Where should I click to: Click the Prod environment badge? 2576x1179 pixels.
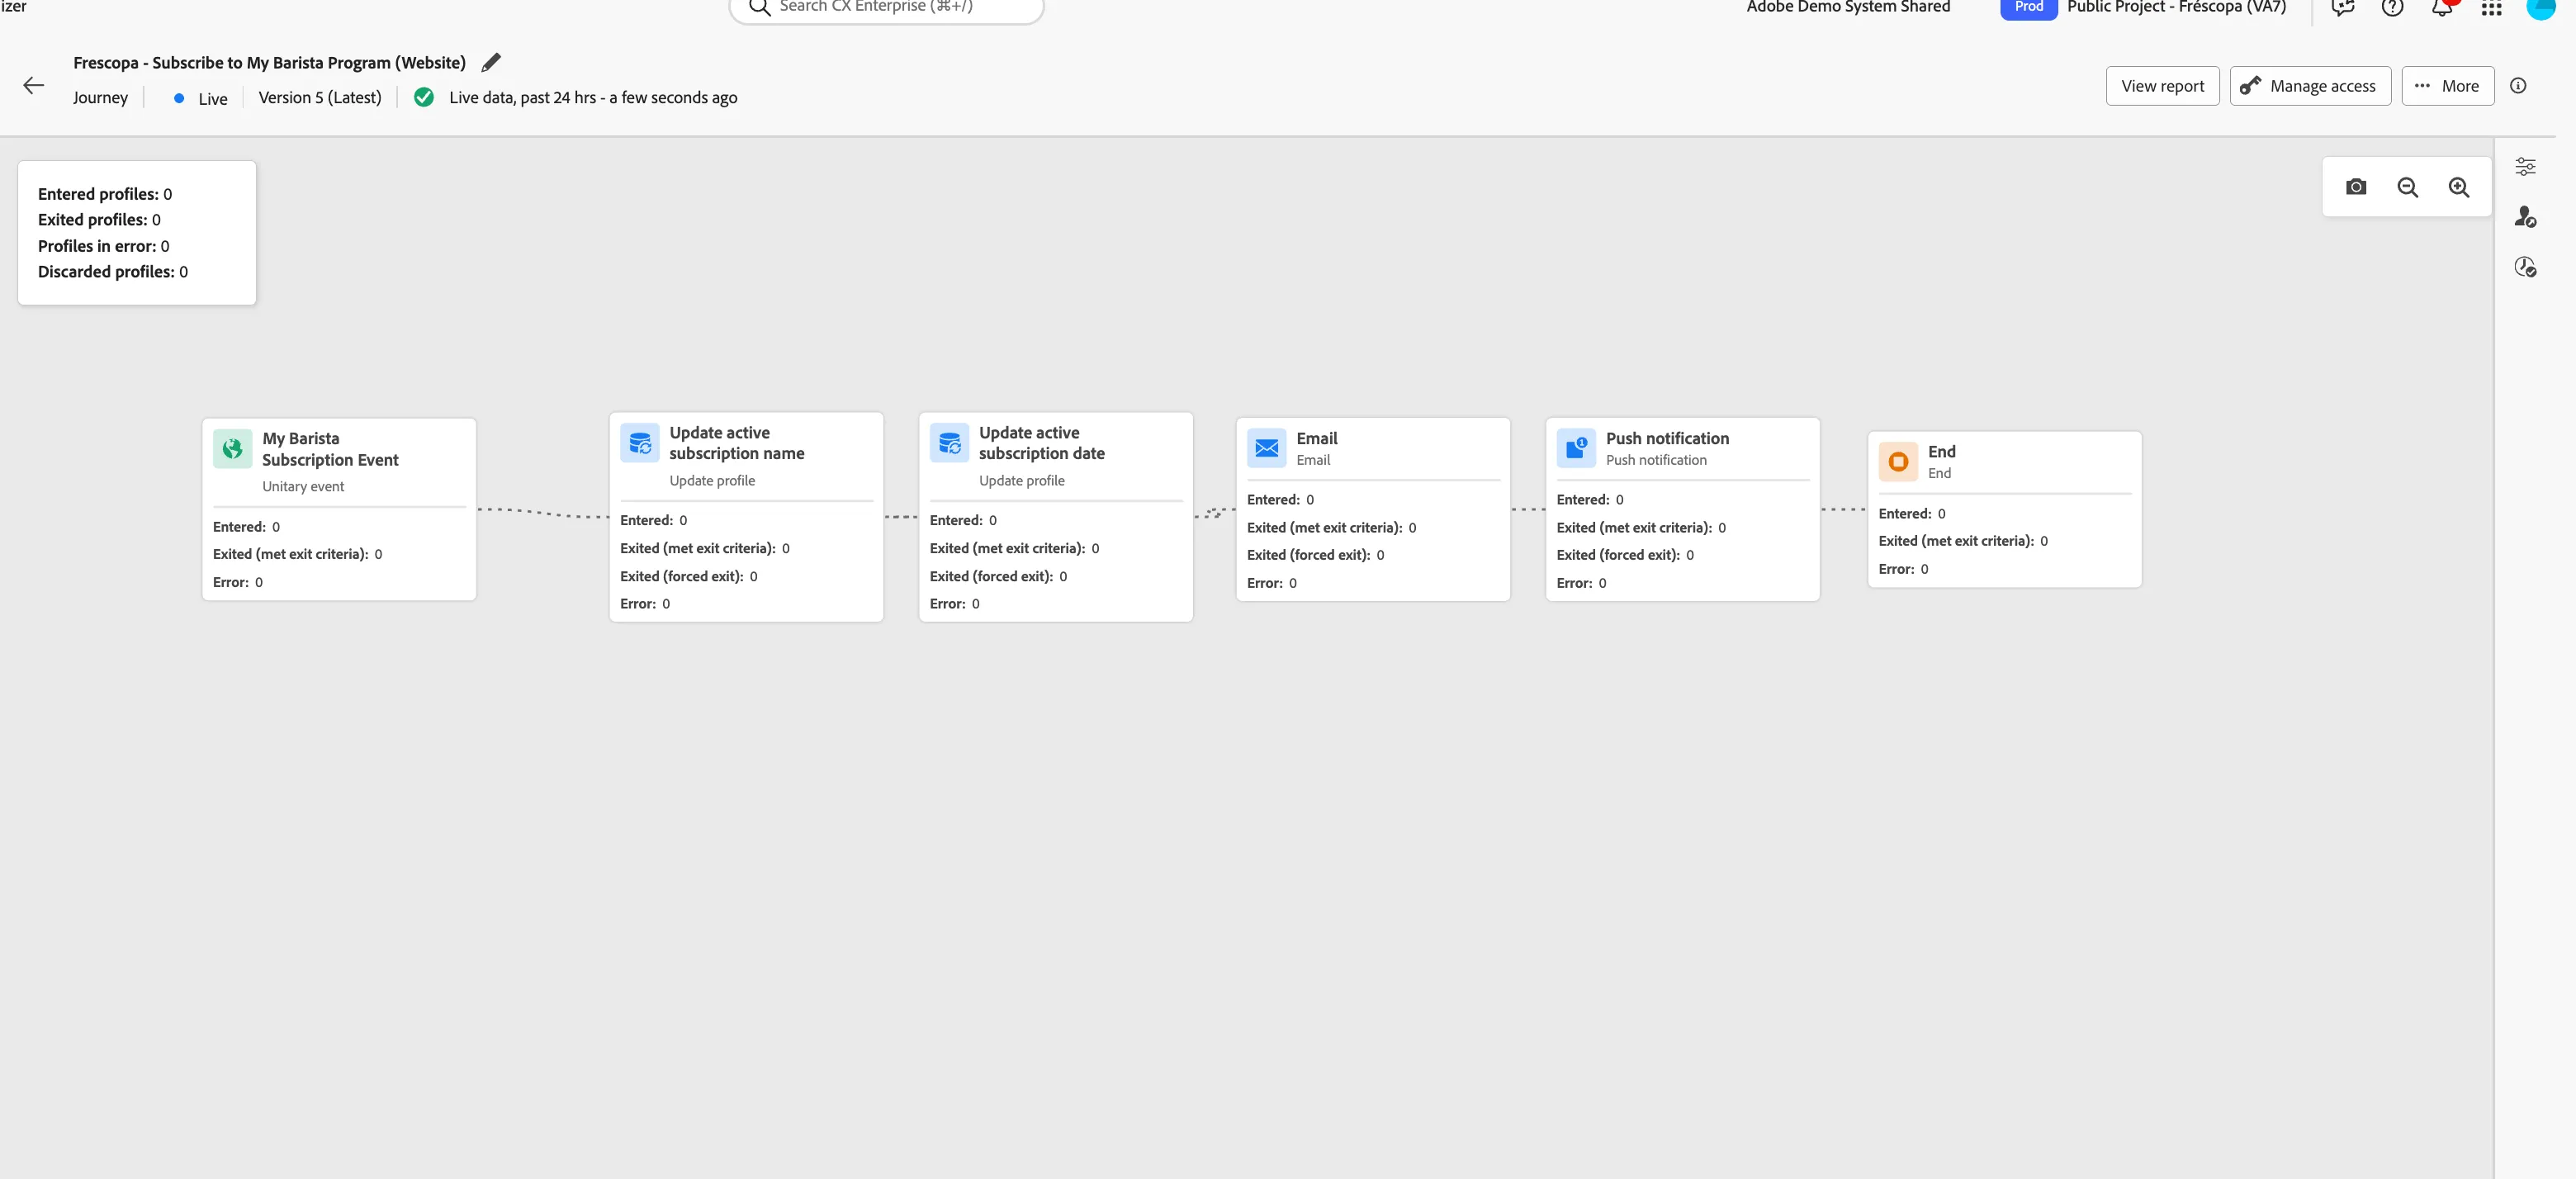(2028, 8)
